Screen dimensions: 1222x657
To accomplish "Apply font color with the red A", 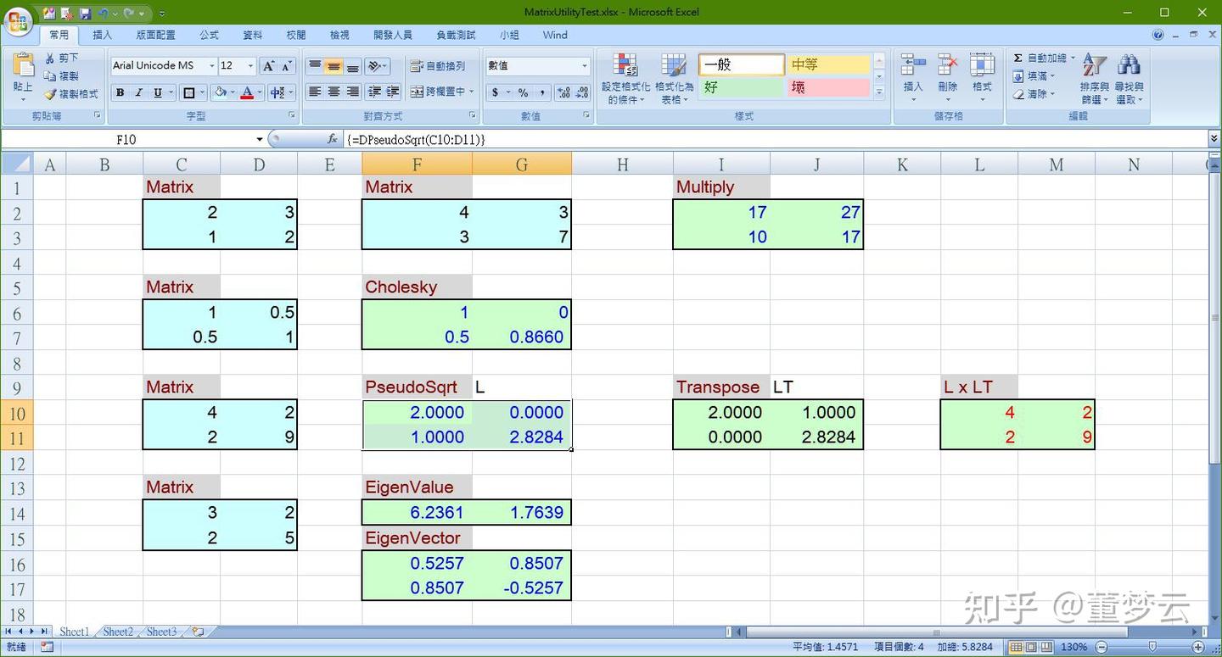I will (247, 92).
